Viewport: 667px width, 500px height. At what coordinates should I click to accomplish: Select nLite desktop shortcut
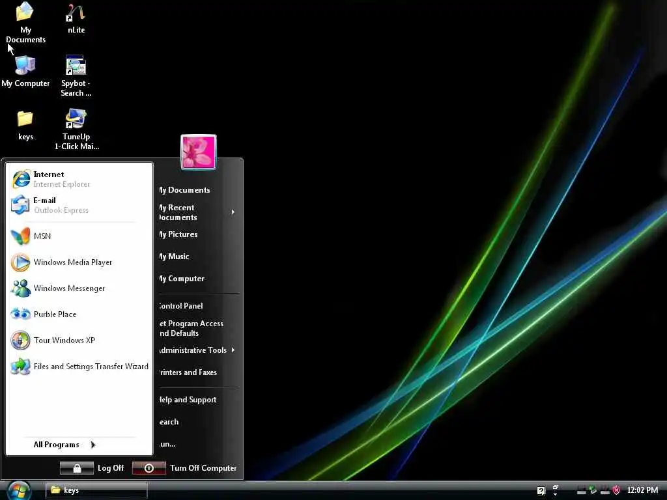click(76, 18)
